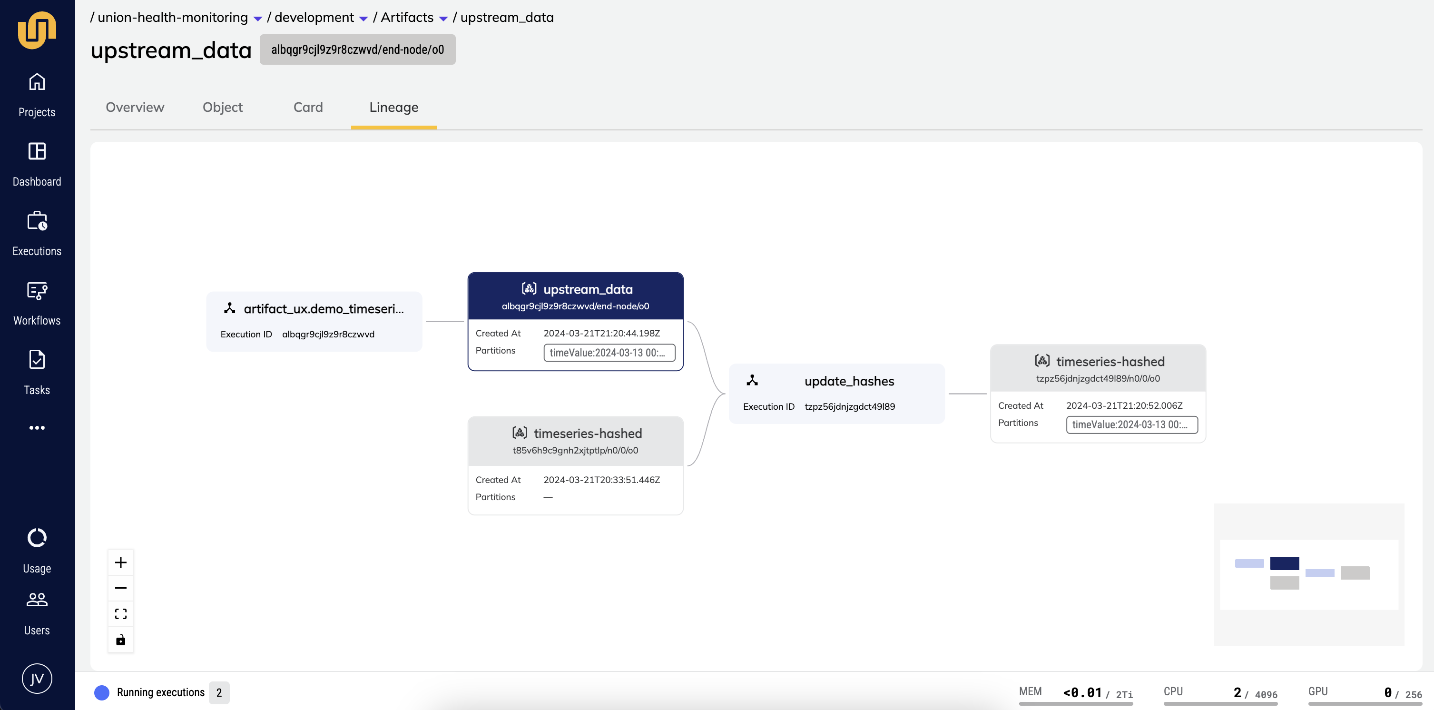The height and width of the screenshot is (710, 1434).
Task: Click the Union logo at the top
Action: point(37,30)
